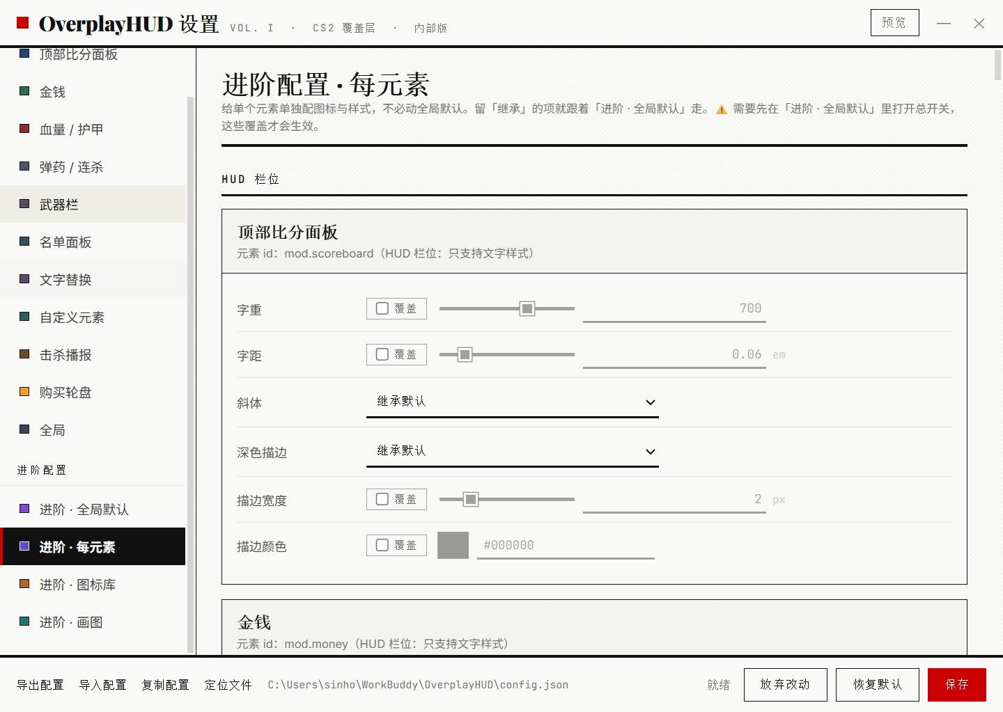This screenshot has width=1003, height=712.
Task: Open the 进阶 · 每元素 sidebar page
Action: pos(93,546)
